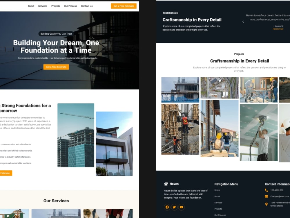Follow the About link in footer navigation
The height and width of the screenshot is (218, 290).
[217, 196]
